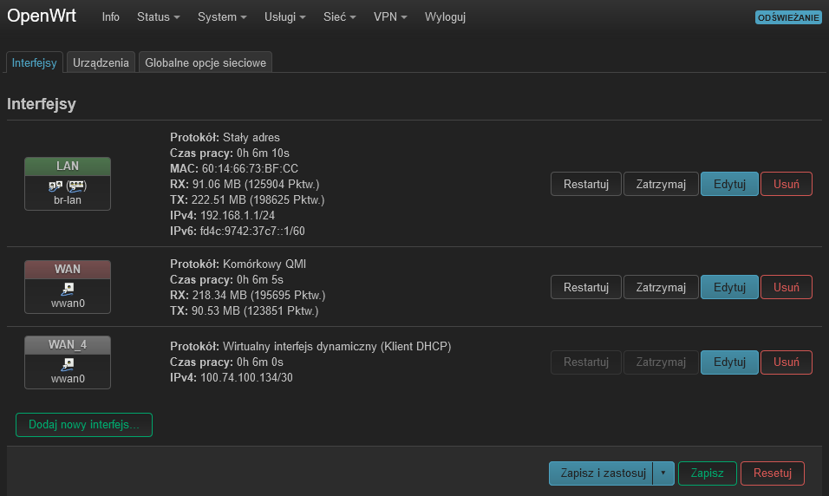The width and height of the screenshot is (829, 496).
Task: Open the Globalne opcje sieciowe tab
Action: [x=206, y=62]
